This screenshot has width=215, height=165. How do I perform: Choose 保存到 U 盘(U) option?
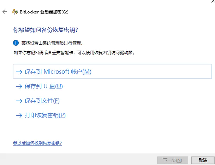pos(44,86)
